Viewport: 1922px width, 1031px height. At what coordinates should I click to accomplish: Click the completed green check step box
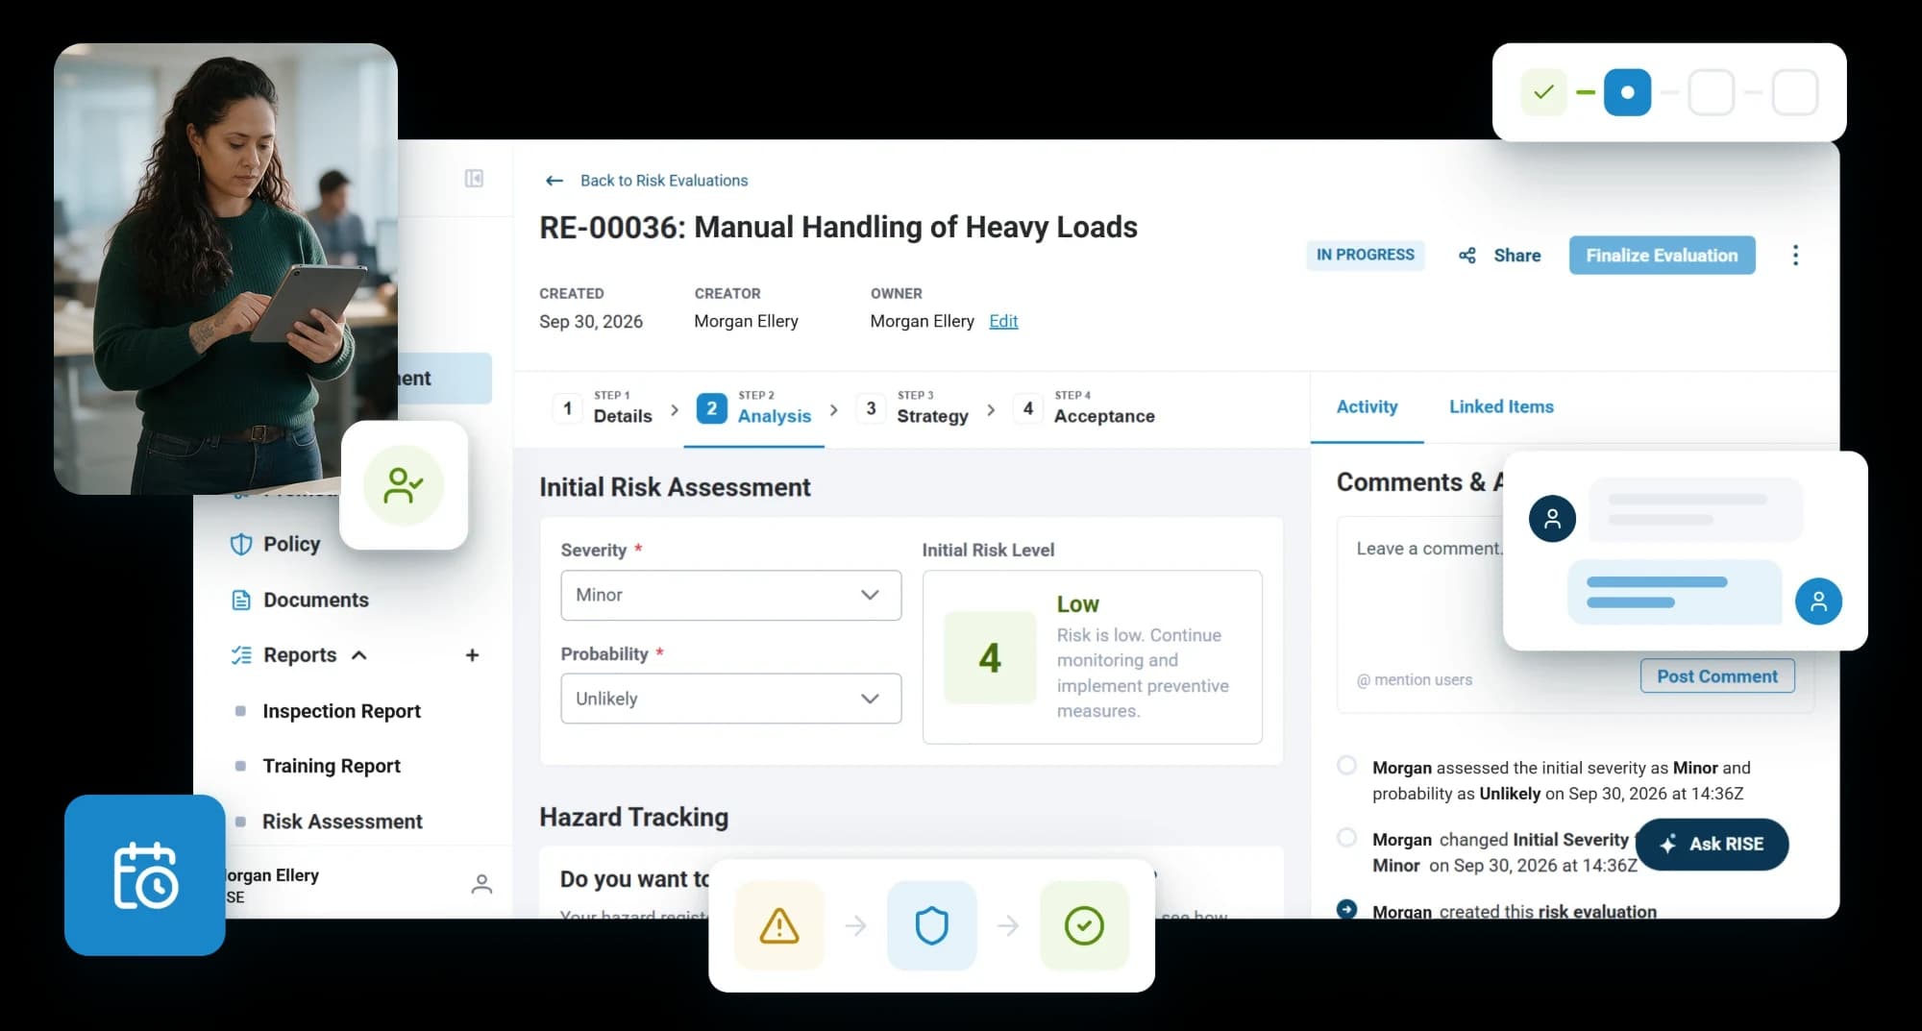pyautogui.click(x=1544, y=92)
